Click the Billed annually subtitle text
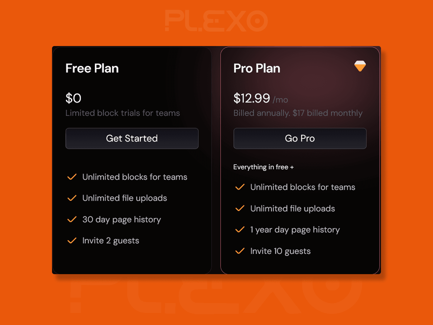 pos(298,113)
